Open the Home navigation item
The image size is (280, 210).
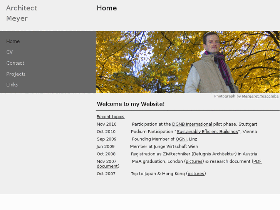(x=13, y=42)
